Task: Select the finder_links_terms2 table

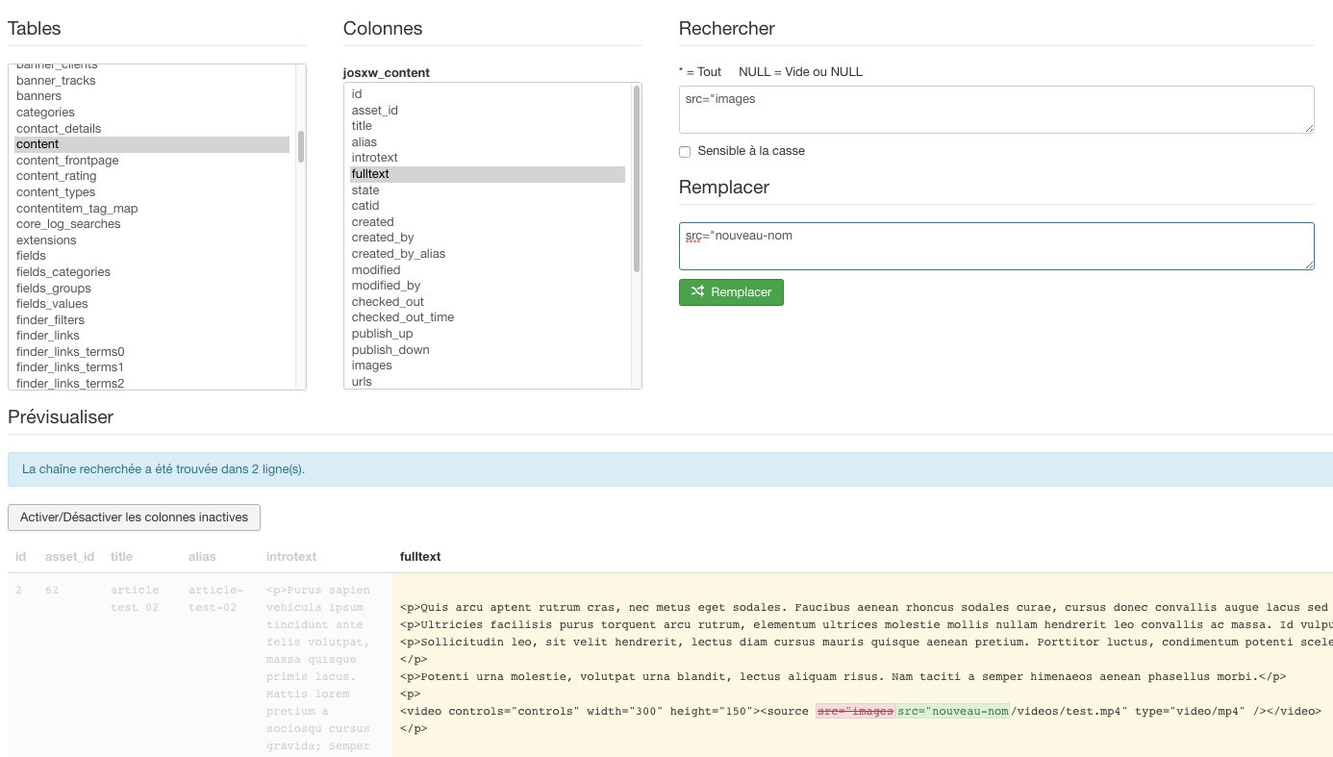Action: click(152, 384)
